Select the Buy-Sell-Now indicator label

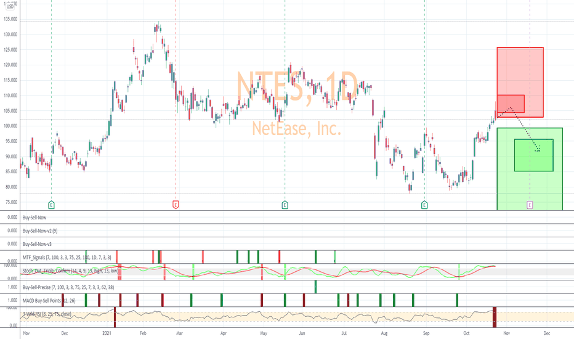[x=34, y=218]
